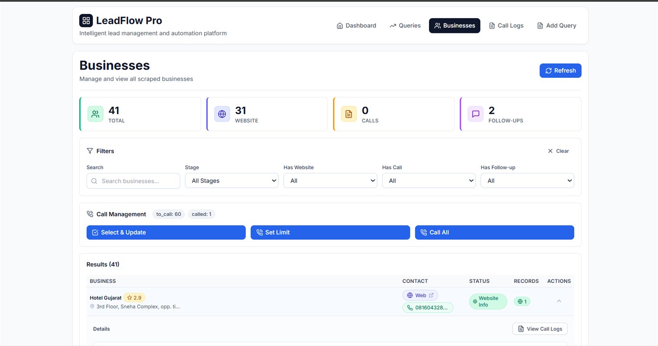This screenshot has height=346, width=658.
Task: Click the phone icon beside Call Management
Action: pos(90,214)
